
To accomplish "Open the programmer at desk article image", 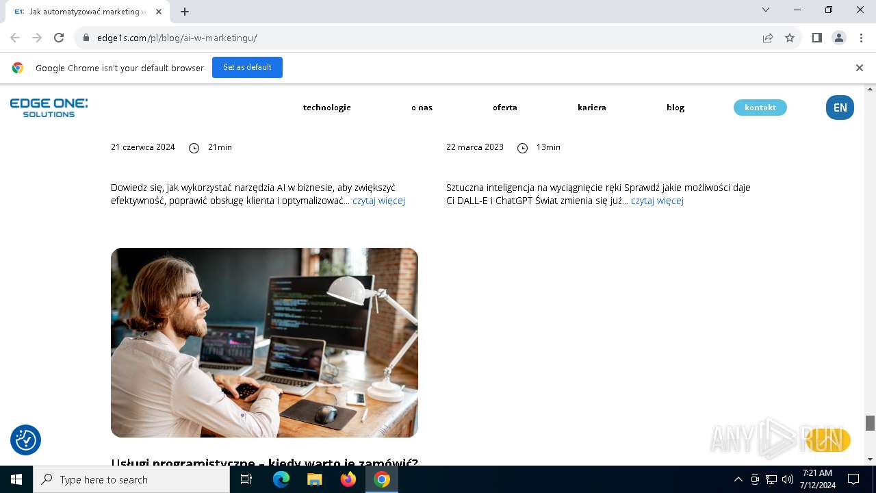I will click(x=264, y=342).
